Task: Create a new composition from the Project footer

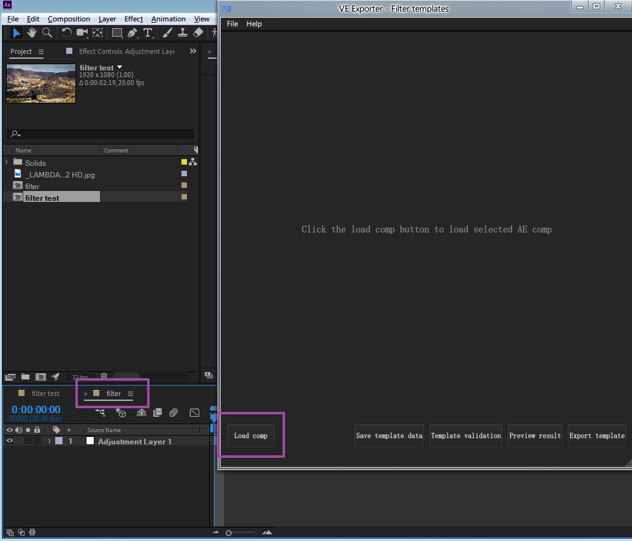Action: tap(40, 377)
